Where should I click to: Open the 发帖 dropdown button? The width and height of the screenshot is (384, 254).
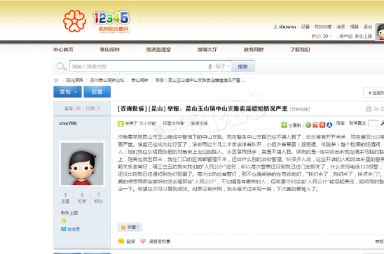coord(67,92)
